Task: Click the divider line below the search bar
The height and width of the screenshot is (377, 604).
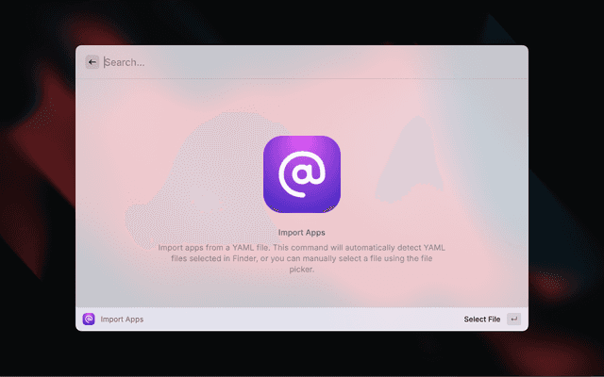Action: (x=302, y=78)
